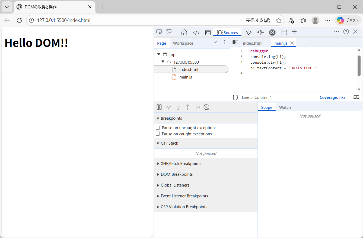Open the Elements panel icon
This screenshot has width=363, height=238.
coord(196,32)
